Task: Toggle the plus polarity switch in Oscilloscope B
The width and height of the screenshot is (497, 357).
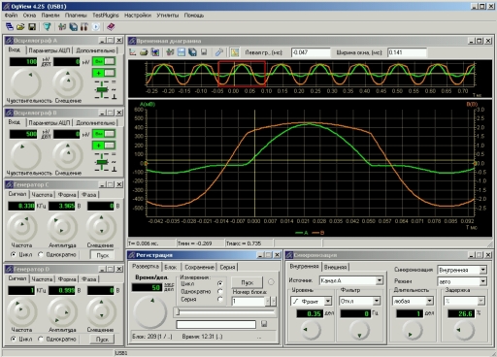Action: [x=104, y=146]
